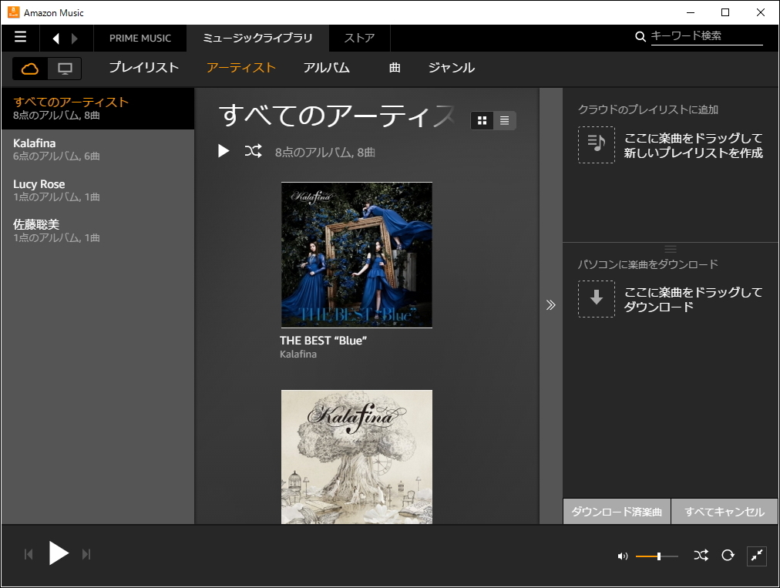Shuffle play all artist songs
This screenshot has width=780, height=588.
(x=253, y=152)
